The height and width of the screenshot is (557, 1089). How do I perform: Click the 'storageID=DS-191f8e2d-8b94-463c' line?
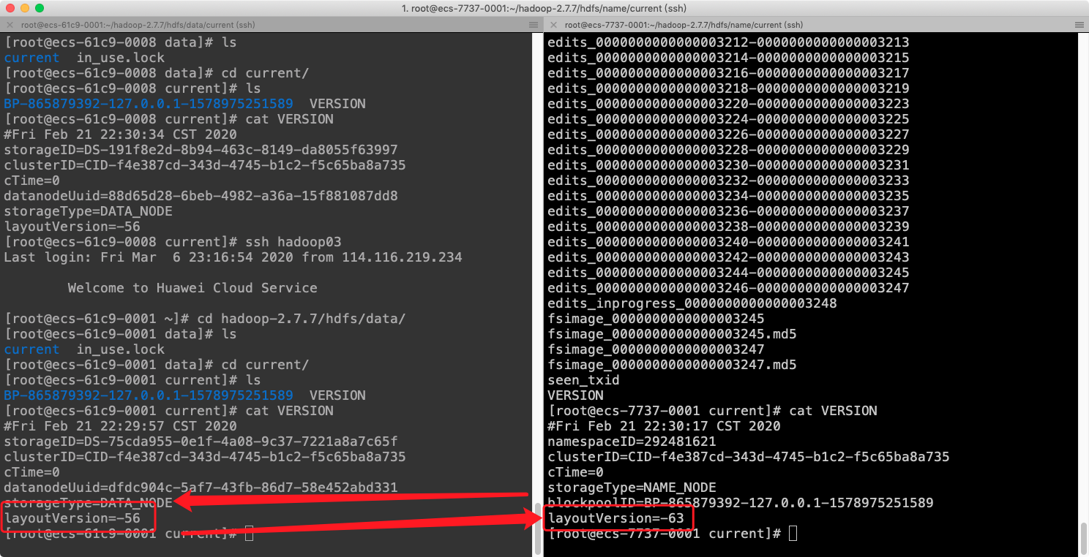201,150
